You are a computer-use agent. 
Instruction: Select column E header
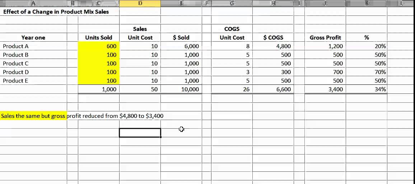point(181,3)
